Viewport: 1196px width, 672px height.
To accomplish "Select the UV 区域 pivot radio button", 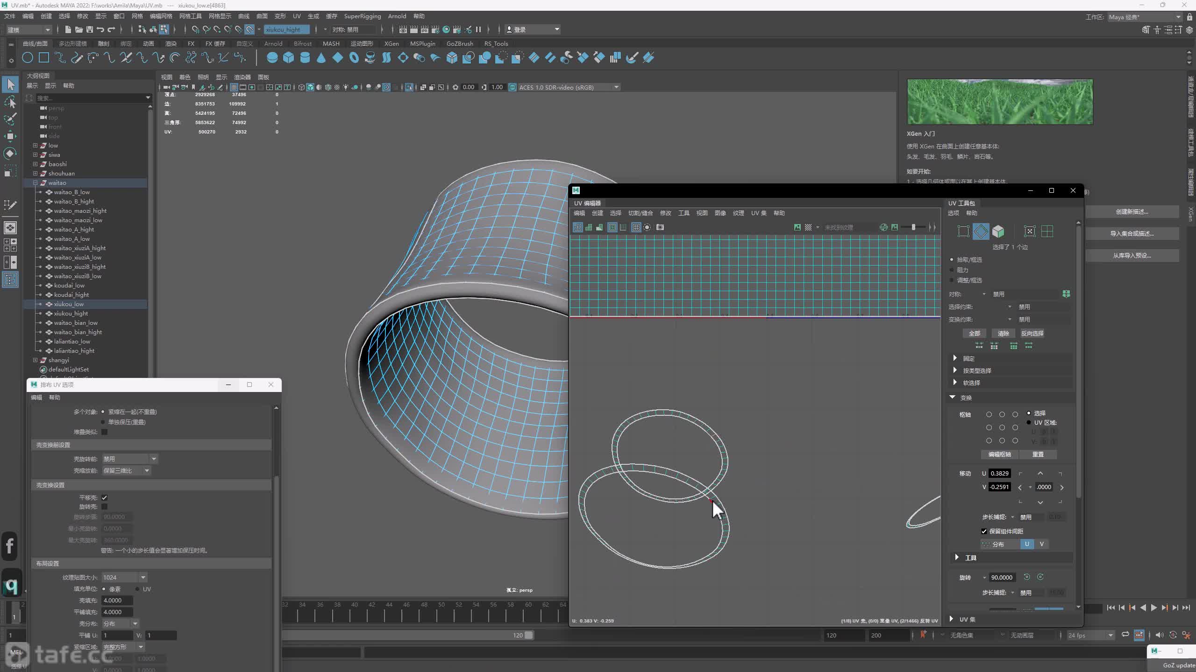I will point(1028,422).
